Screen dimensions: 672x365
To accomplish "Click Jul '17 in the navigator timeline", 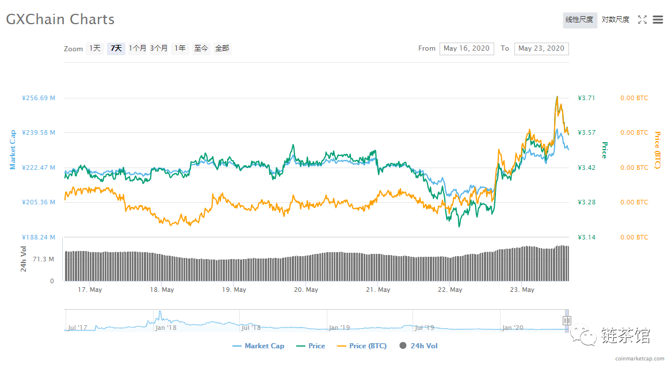I will (78, 328).
